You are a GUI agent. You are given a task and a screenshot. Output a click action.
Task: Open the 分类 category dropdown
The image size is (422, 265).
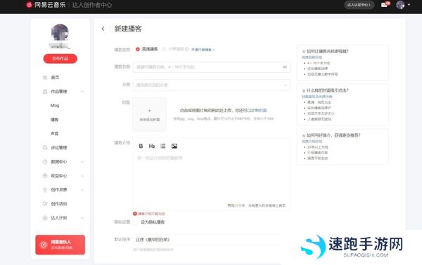coord(211,85)
